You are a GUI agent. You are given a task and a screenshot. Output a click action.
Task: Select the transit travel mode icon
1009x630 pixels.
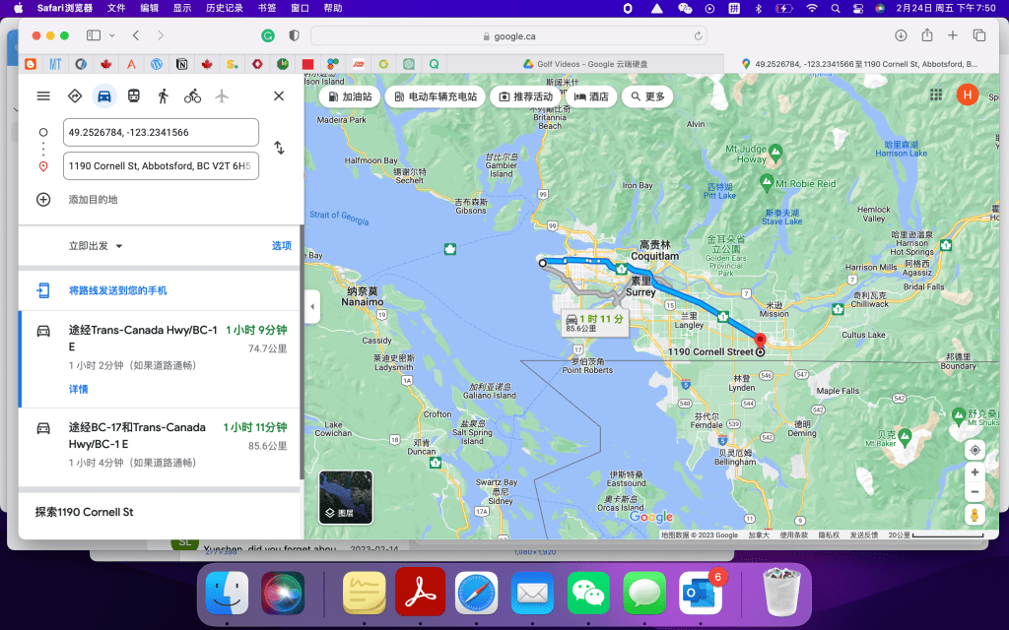tap(133, 95)
